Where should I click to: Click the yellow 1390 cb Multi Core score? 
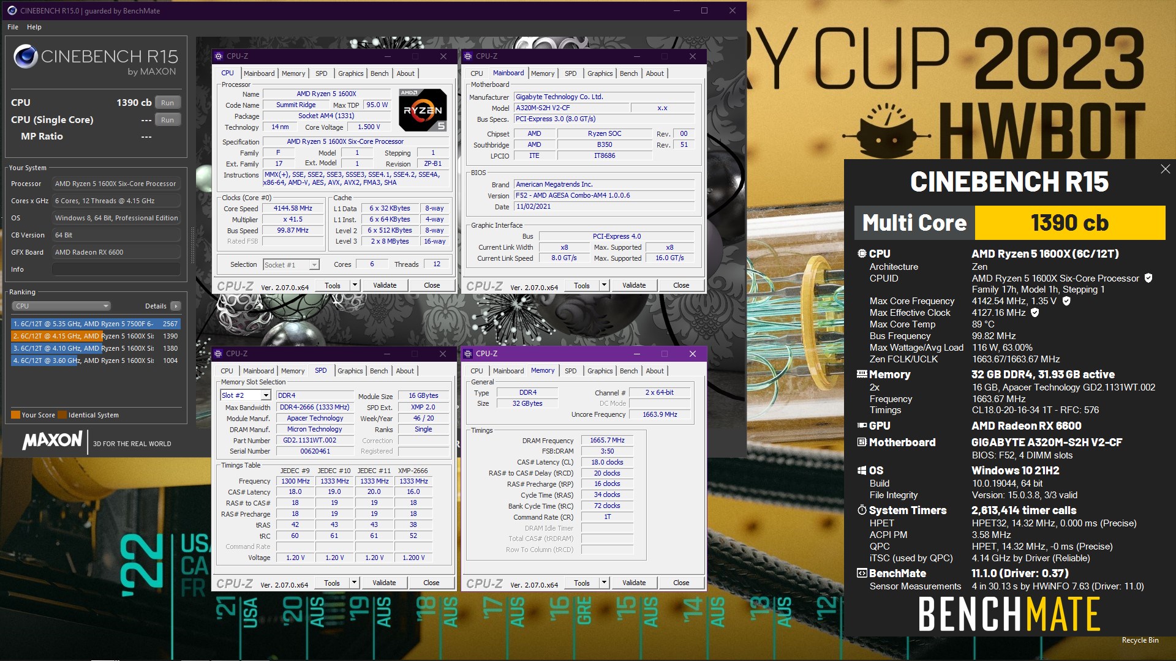[1069, 223]
